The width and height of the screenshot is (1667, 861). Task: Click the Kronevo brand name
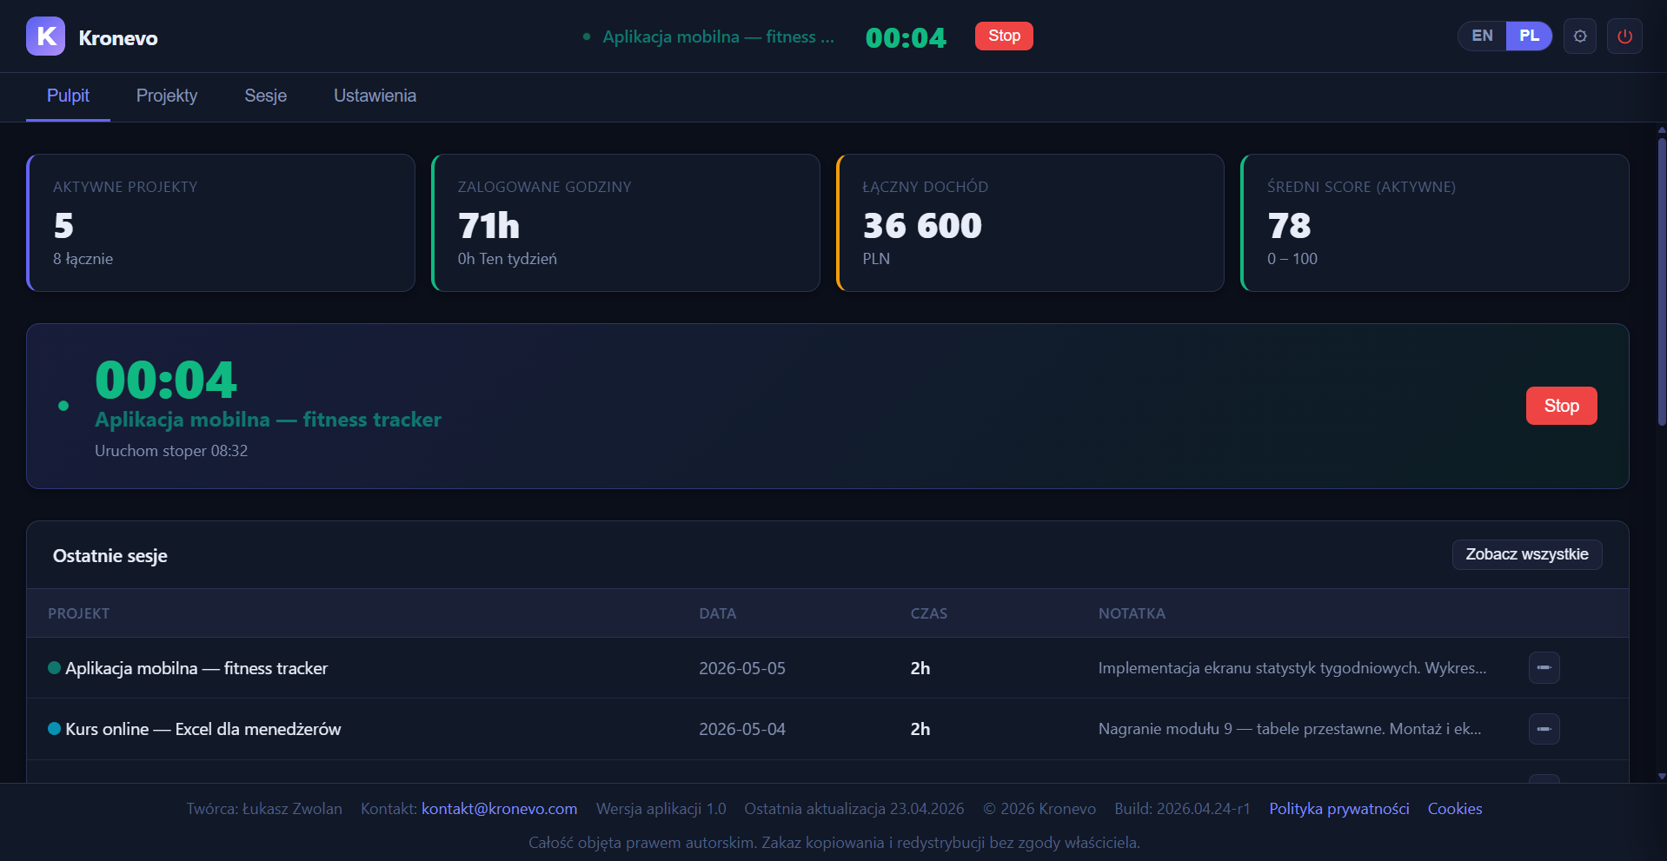coord(118,37)
